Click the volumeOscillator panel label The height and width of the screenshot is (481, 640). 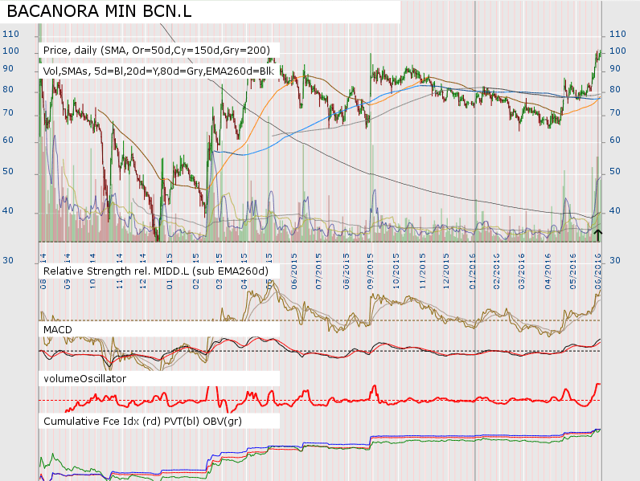point(84,377)
